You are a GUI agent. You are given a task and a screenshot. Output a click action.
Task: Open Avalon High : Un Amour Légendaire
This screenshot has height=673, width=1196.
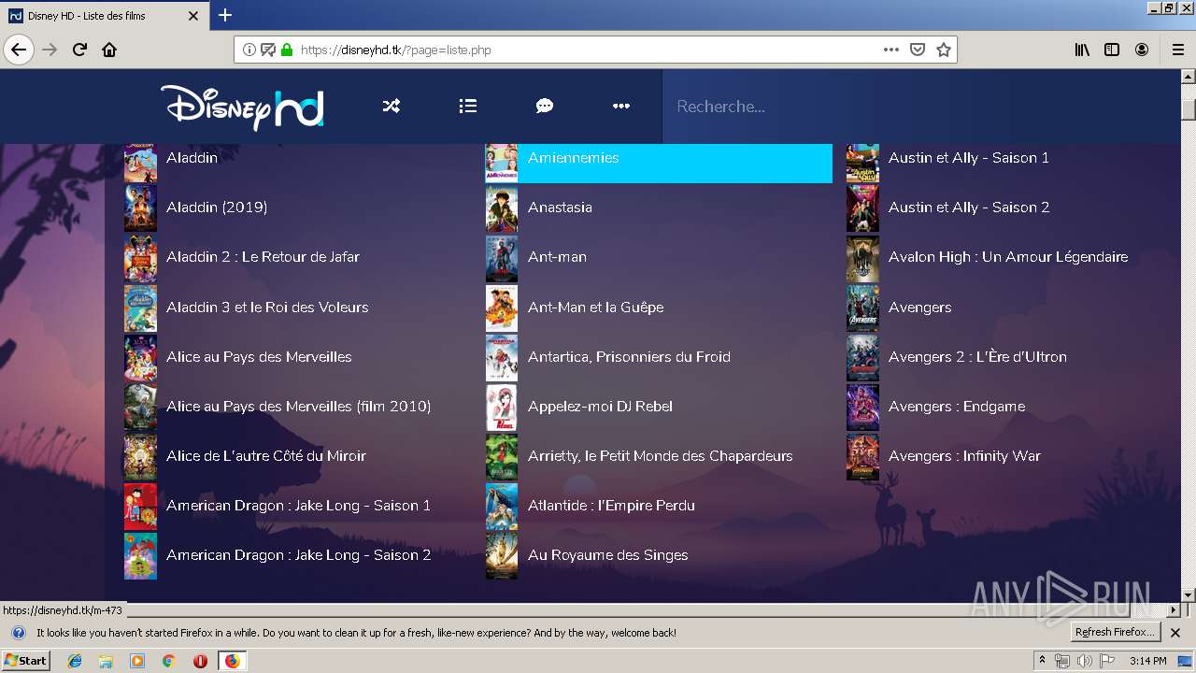[1008, 256]
